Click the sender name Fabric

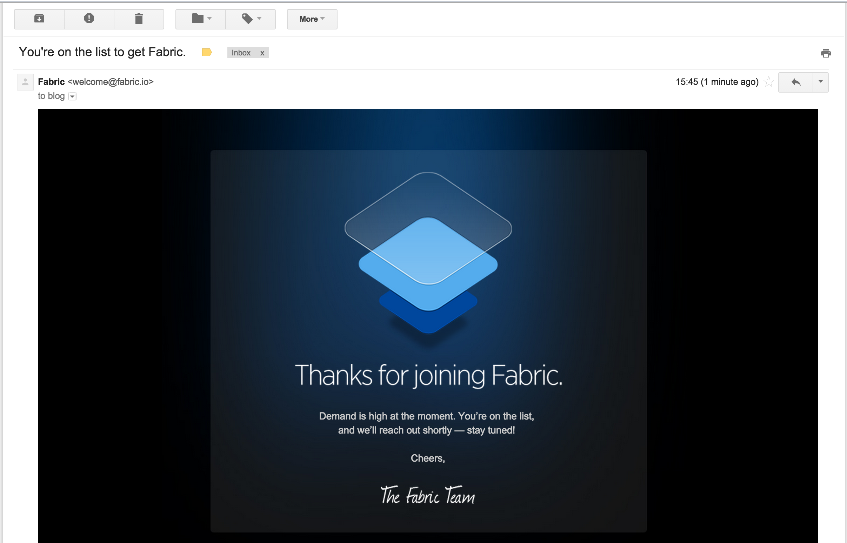51,82
